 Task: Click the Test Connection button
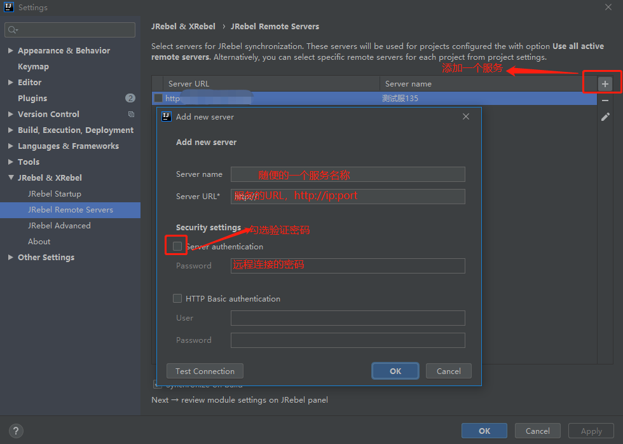pos(205,371)
